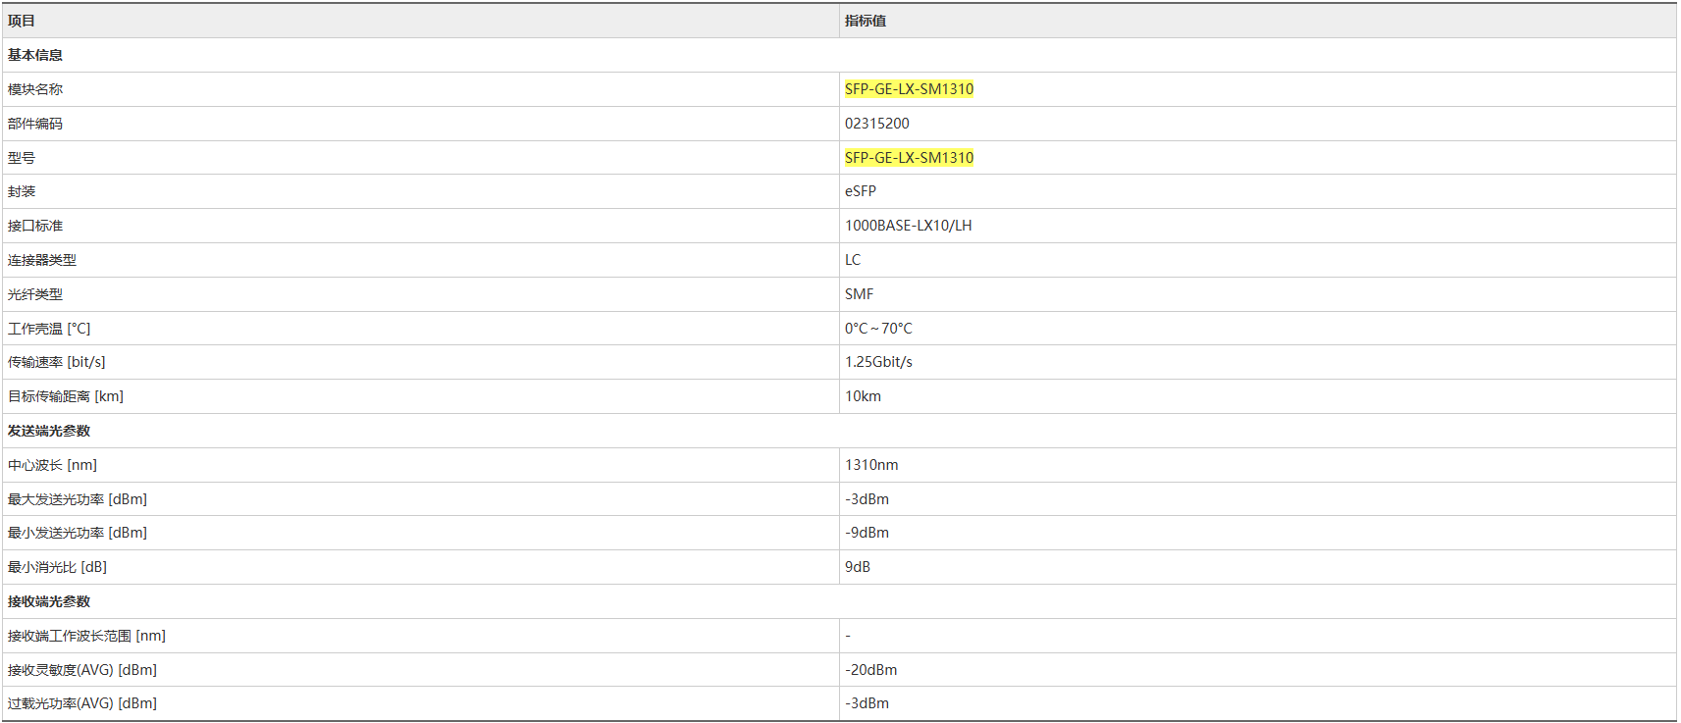Image resolution: width=1681 pixels, height=723 pixels.
Task: Click the 型号 row label
Action: tap(22, 158)
